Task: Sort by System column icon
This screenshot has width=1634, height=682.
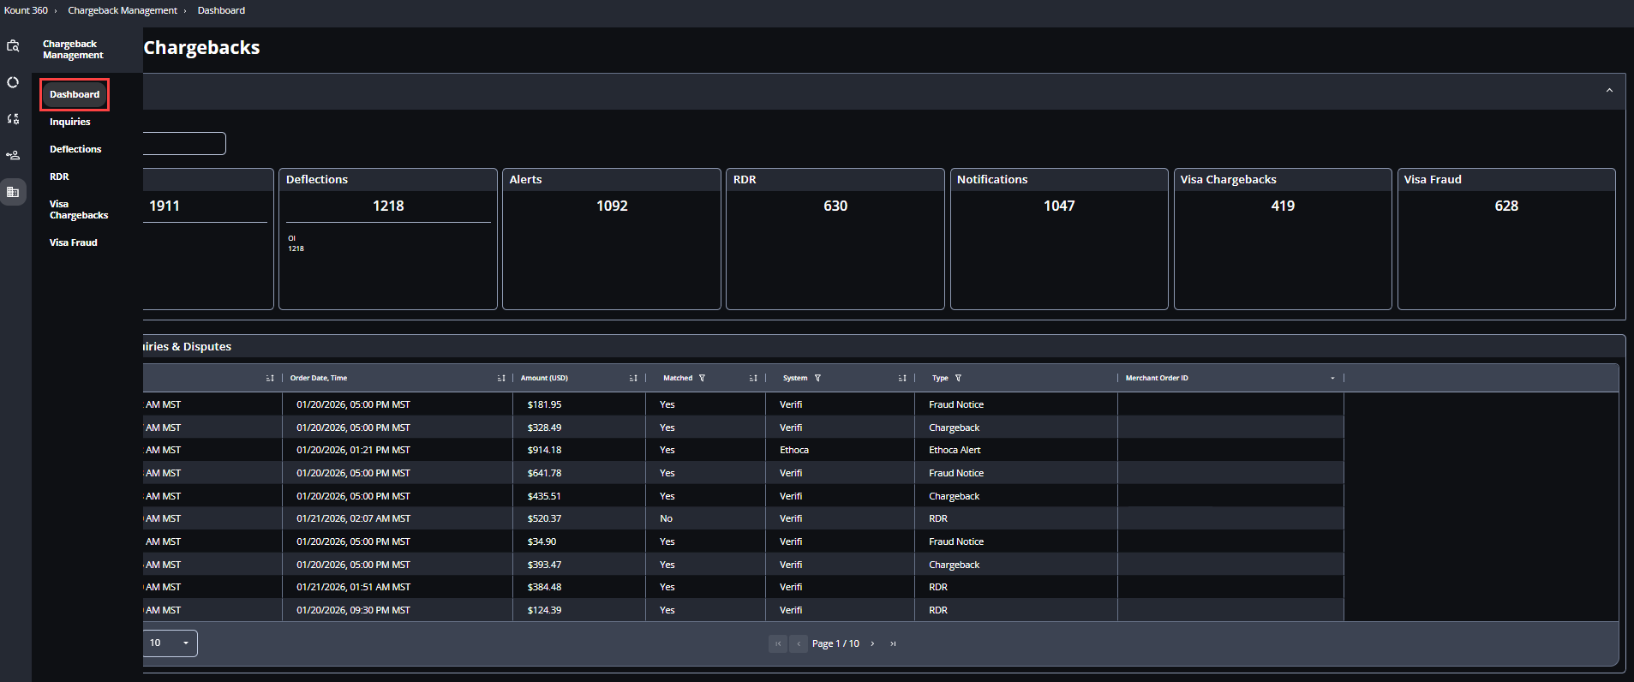Action: (x=902, y=378)
